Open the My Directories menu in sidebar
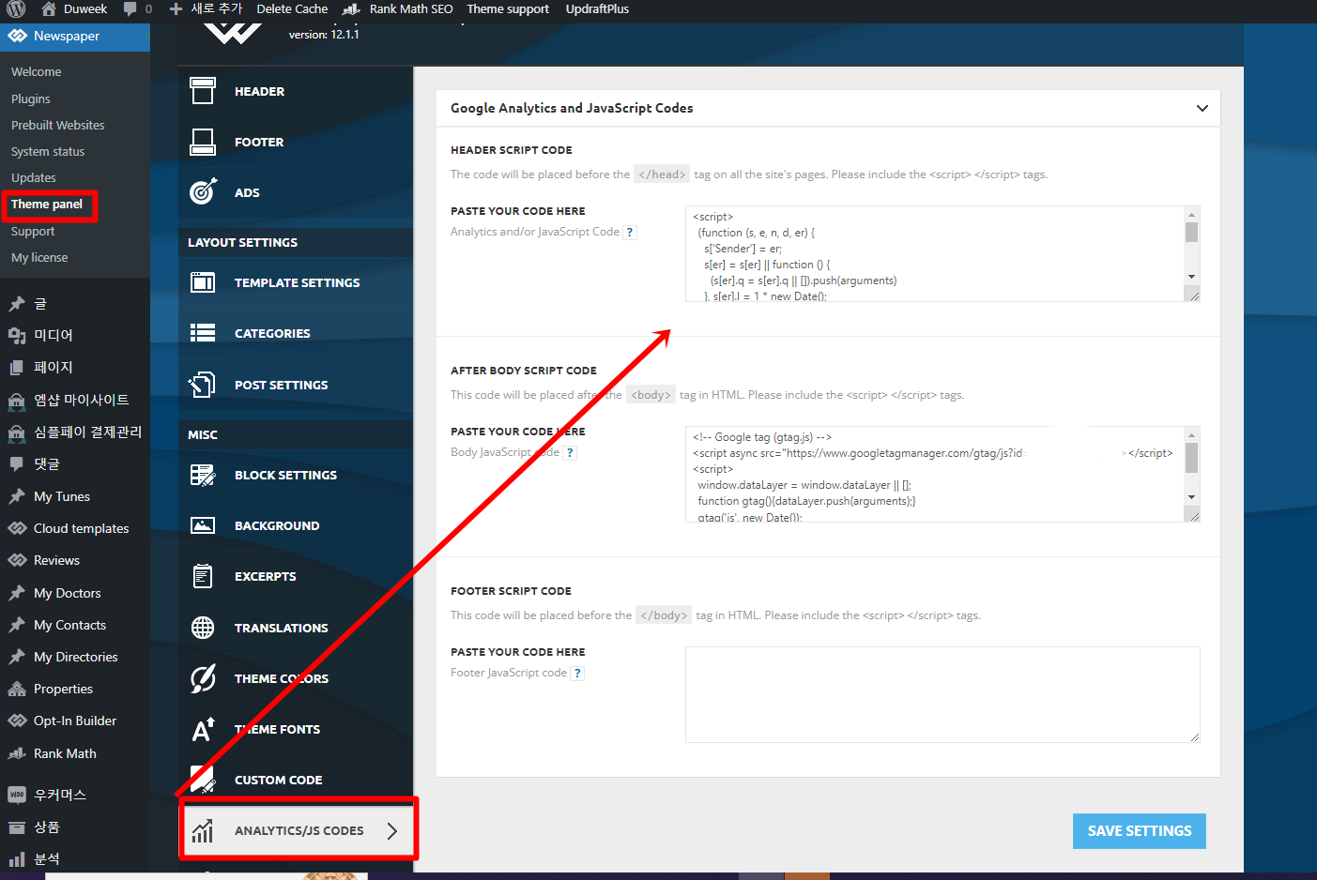The width and height of the screenshot is (1317, 880). tap(75, 657)
